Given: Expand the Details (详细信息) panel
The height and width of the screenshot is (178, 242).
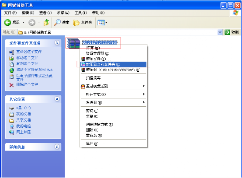Looking at the screenshot, I should click(57, 147).
